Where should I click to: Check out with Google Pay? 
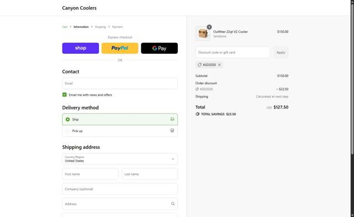[x=160, y=48]
